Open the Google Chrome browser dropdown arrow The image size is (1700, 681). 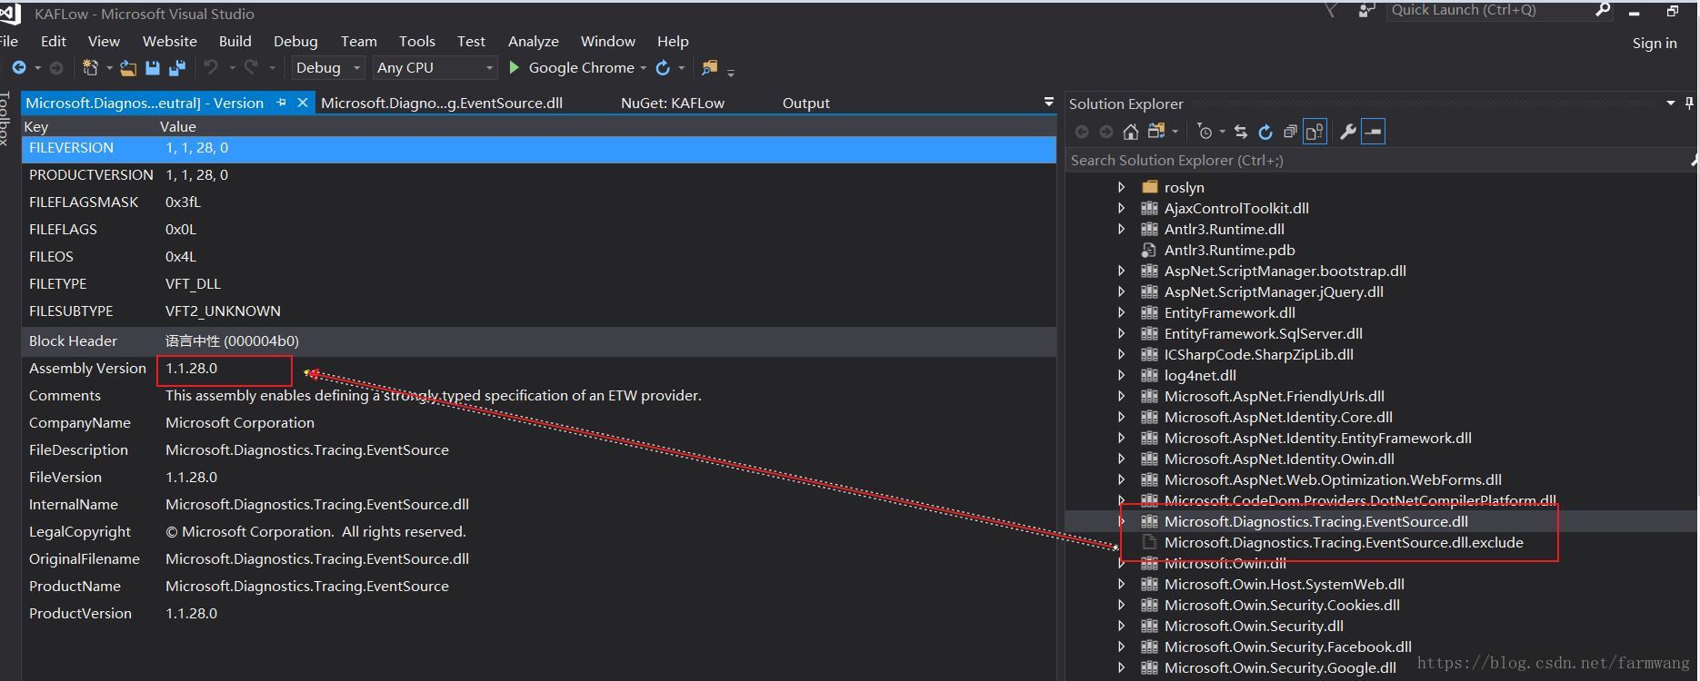click(644, 68)
